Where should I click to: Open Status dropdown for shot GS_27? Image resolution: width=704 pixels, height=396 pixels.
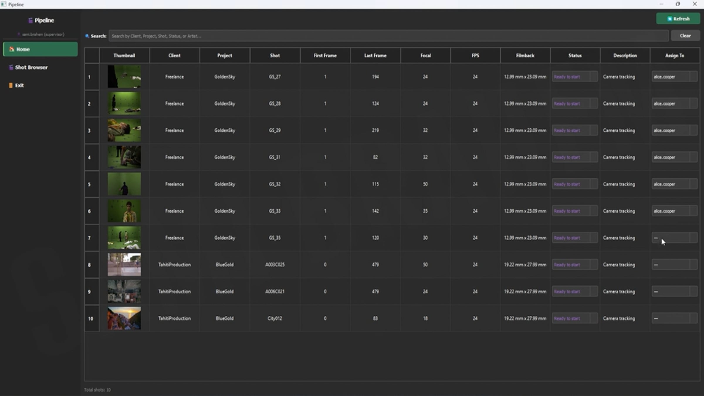click(575, 77)
